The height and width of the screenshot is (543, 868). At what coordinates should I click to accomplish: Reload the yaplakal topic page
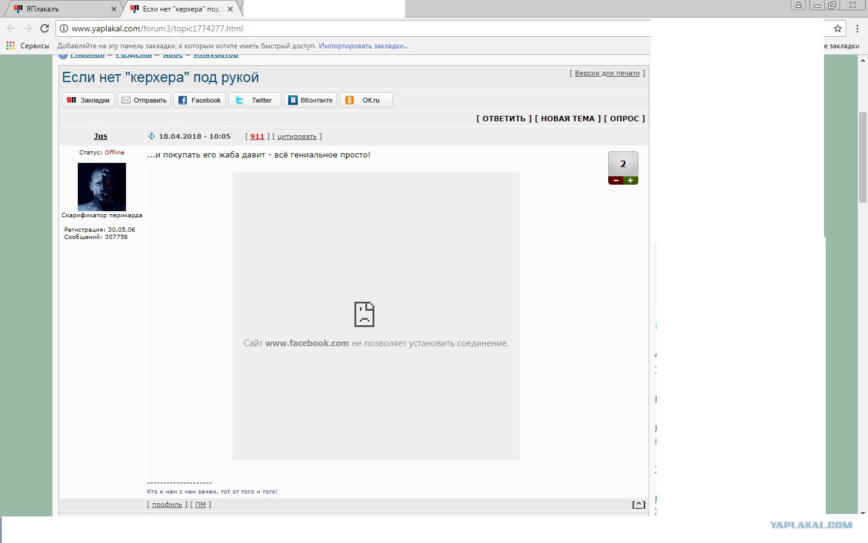[44, 28]
